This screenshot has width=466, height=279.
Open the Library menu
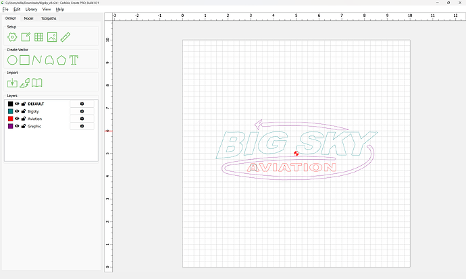[31, 9]
